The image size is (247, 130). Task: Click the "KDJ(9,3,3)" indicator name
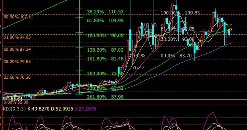tap(14, 109)
